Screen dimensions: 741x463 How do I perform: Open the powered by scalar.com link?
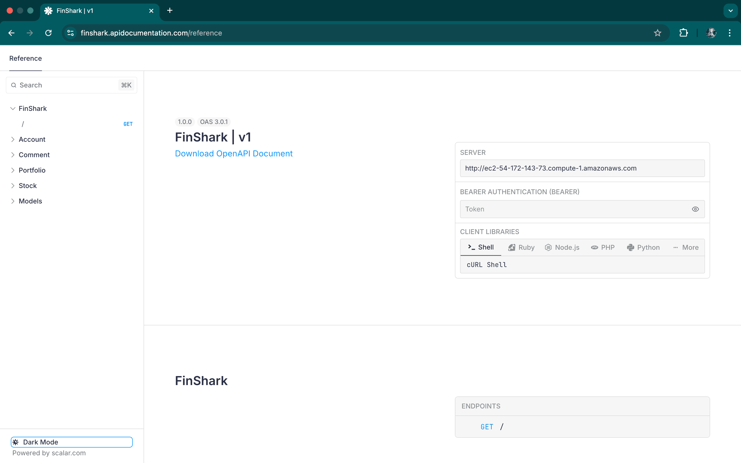[x=49, y=453]
